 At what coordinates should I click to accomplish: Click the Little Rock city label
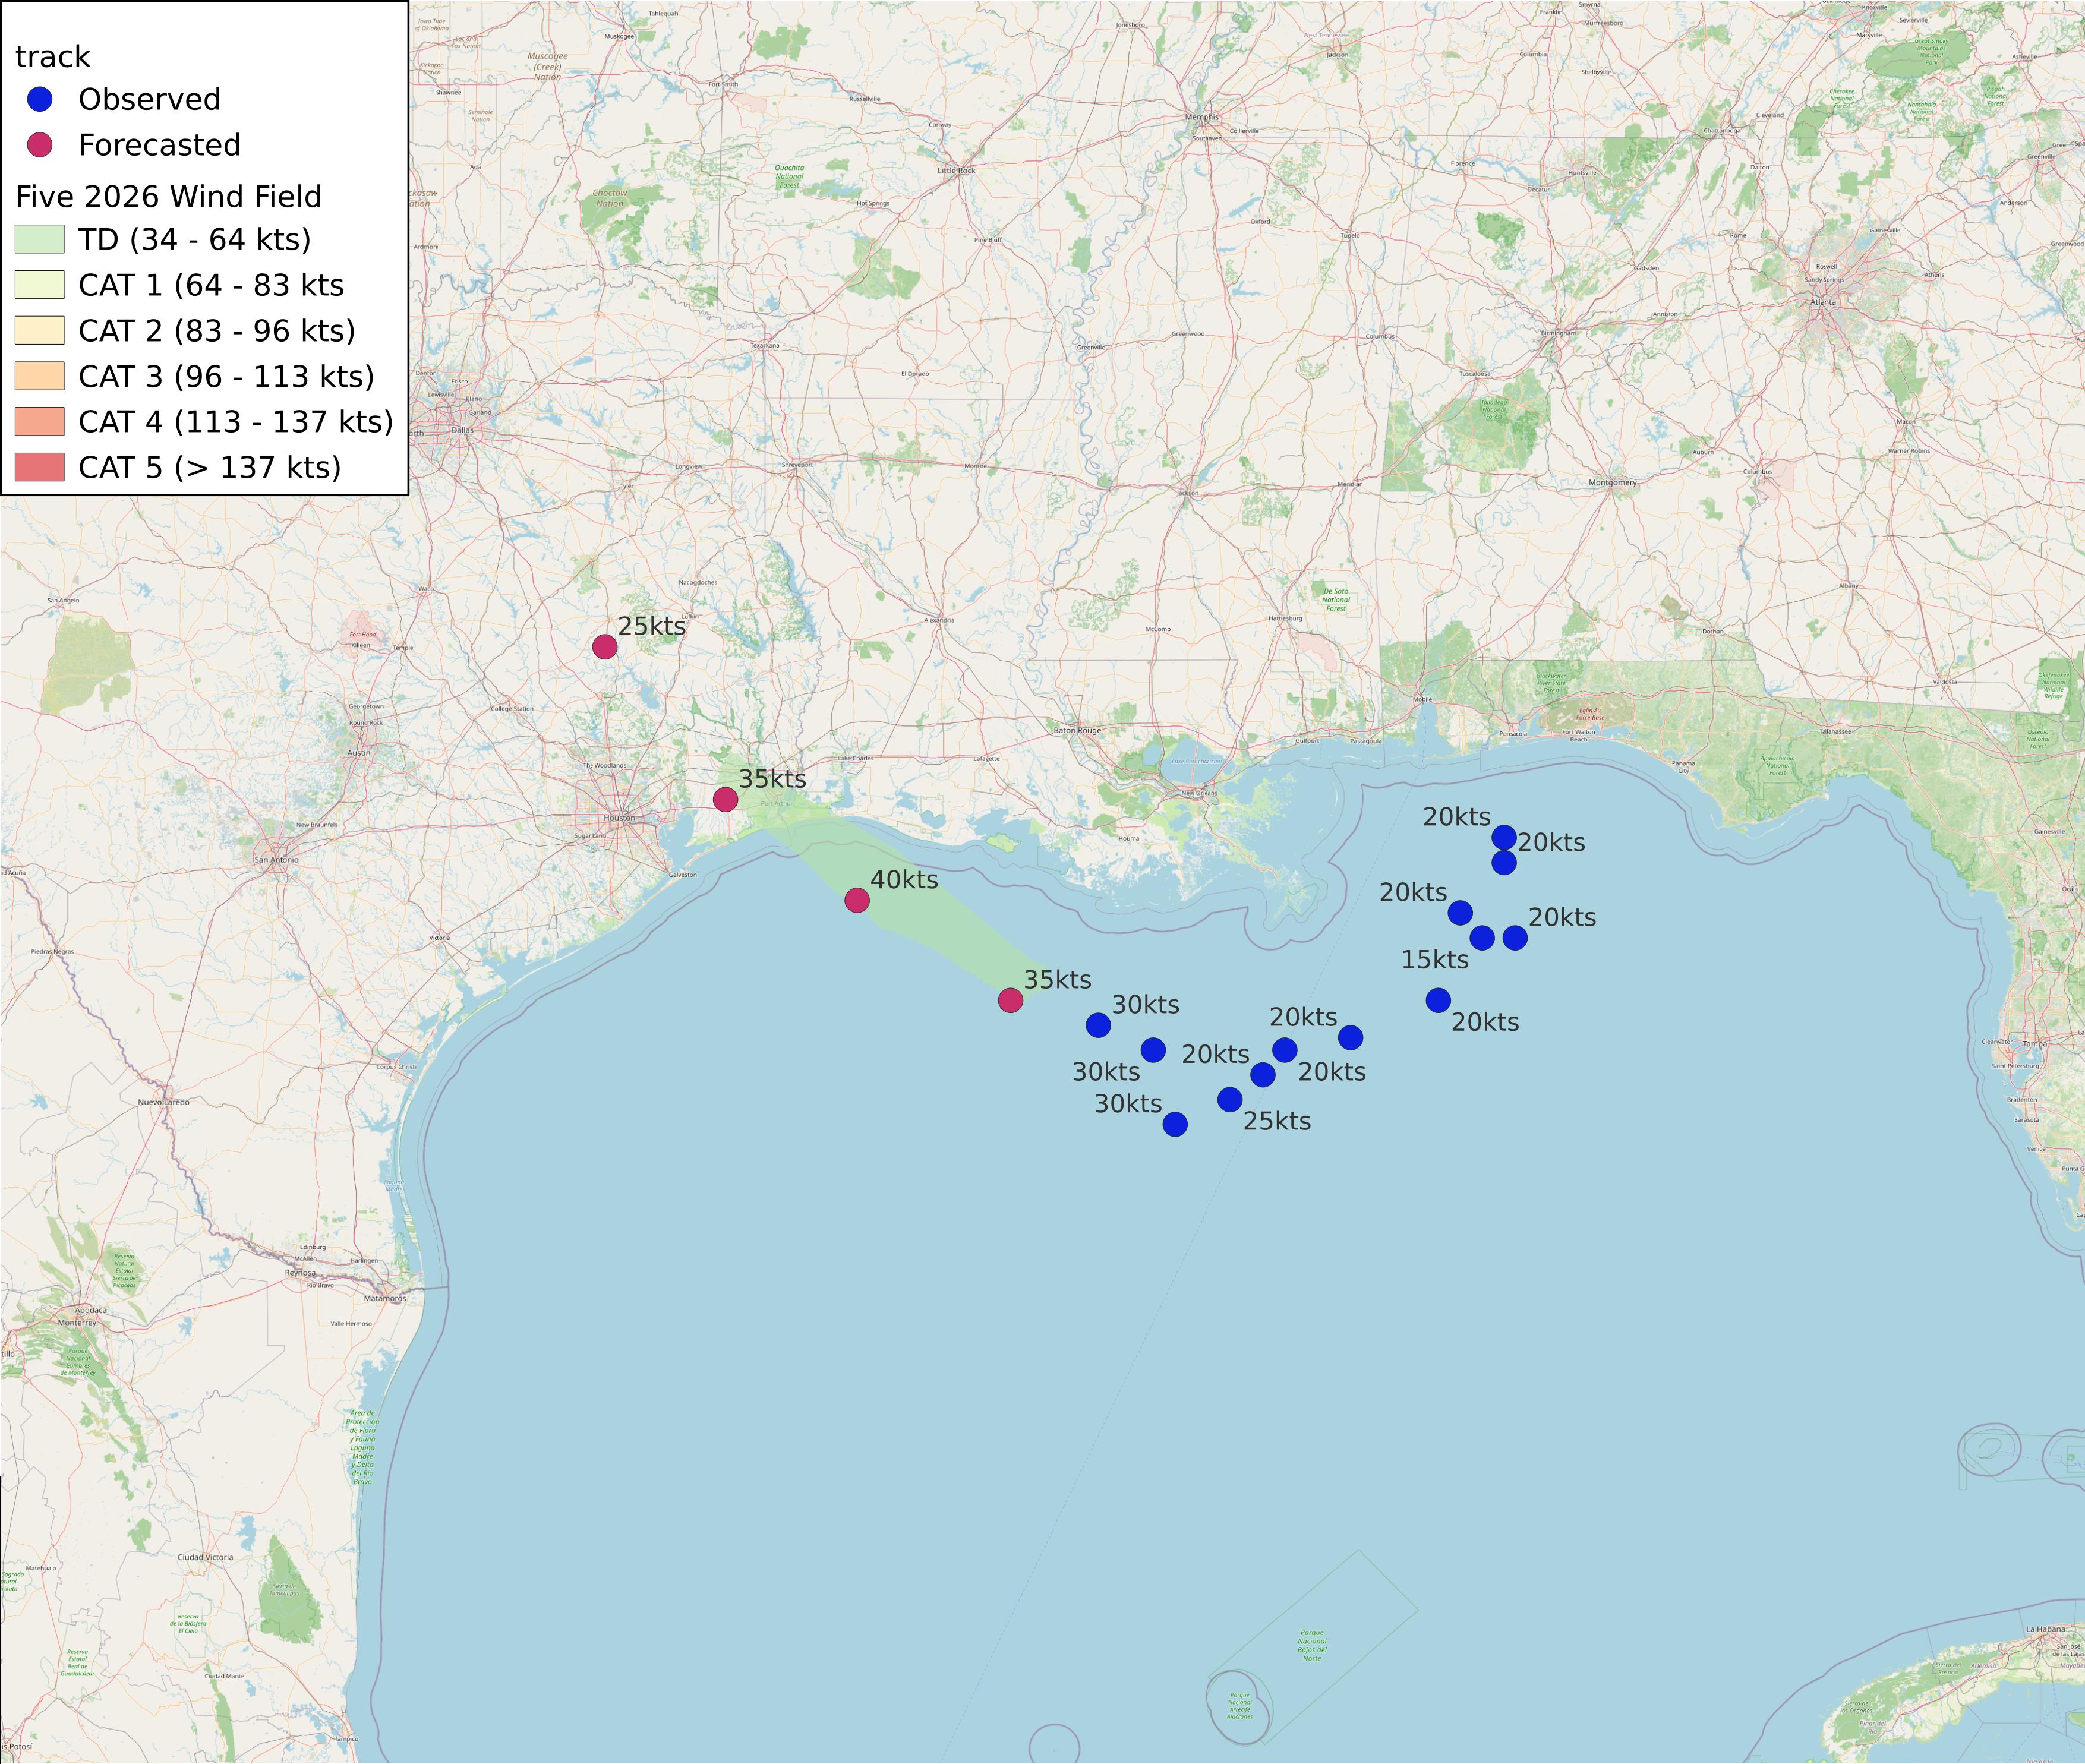coord(956,171)
